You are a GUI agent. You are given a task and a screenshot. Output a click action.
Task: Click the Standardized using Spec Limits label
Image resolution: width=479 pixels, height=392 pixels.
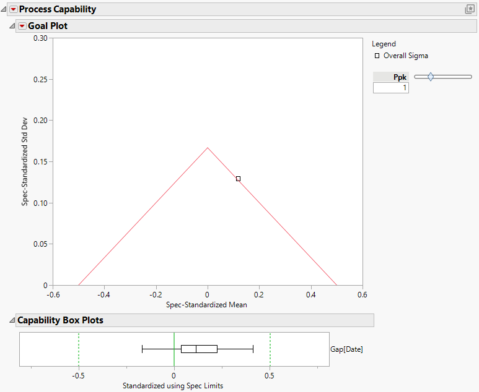pyautogui.click(x=173, y=386)
